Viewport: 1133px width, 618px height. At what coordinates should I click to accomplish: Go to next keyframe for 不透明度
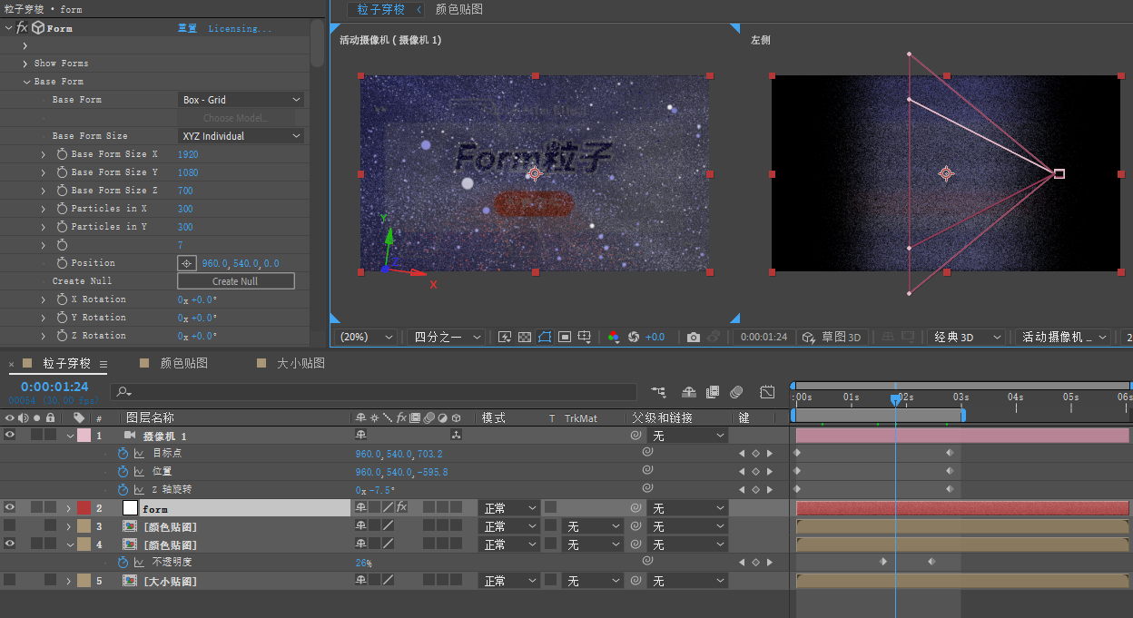tap(770, 563)
